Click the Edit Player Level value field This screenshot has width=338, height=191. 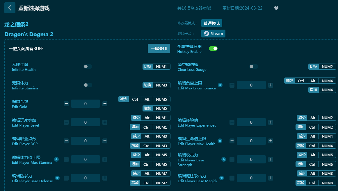(x=85, y=122)
